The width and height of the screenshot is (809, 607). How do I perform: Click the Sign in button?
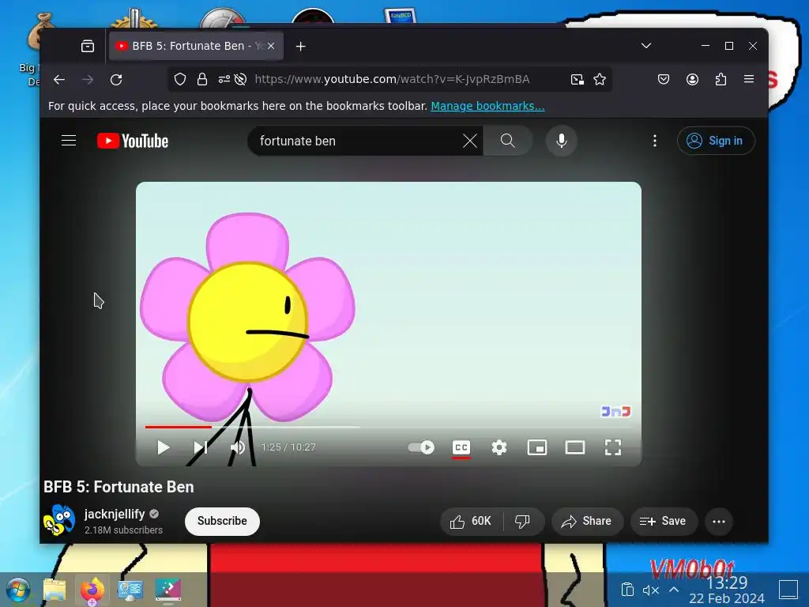pyautogui.click(x=716, y=141)
